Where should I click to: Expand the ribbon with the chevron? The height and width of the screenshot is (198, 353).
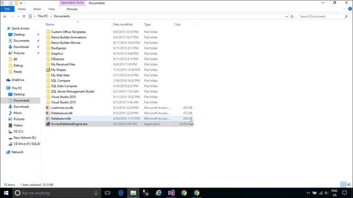point(344,9)
